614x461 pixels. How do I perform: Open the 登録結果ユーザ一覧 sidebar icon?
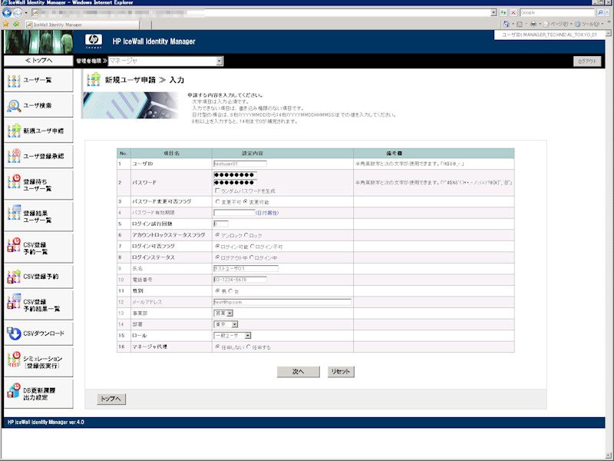(14, 212)
